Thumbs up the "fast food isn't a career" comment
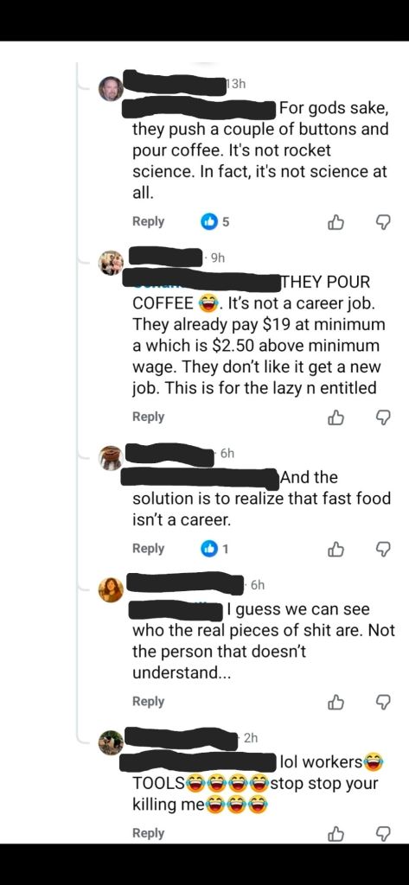Viewport: 409px width, 885px height. click(336, 549)
